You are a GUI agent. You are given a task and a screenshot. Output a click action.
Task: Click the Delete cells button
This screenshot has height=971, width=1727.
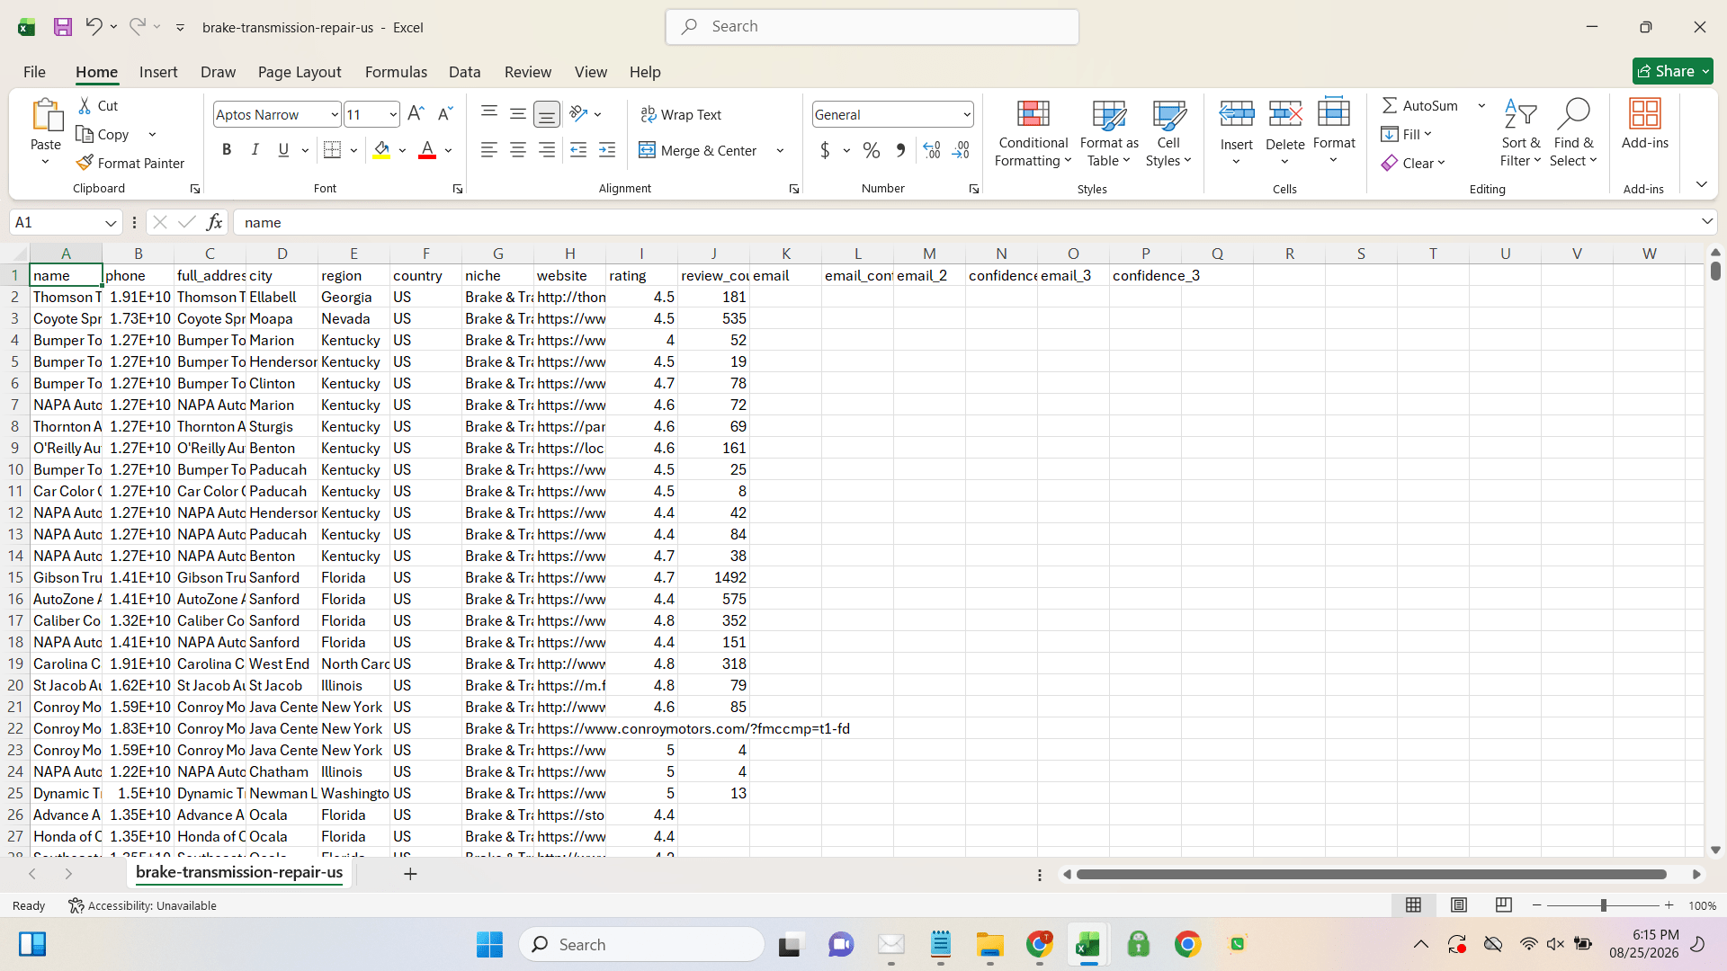tap(1285, 131)
